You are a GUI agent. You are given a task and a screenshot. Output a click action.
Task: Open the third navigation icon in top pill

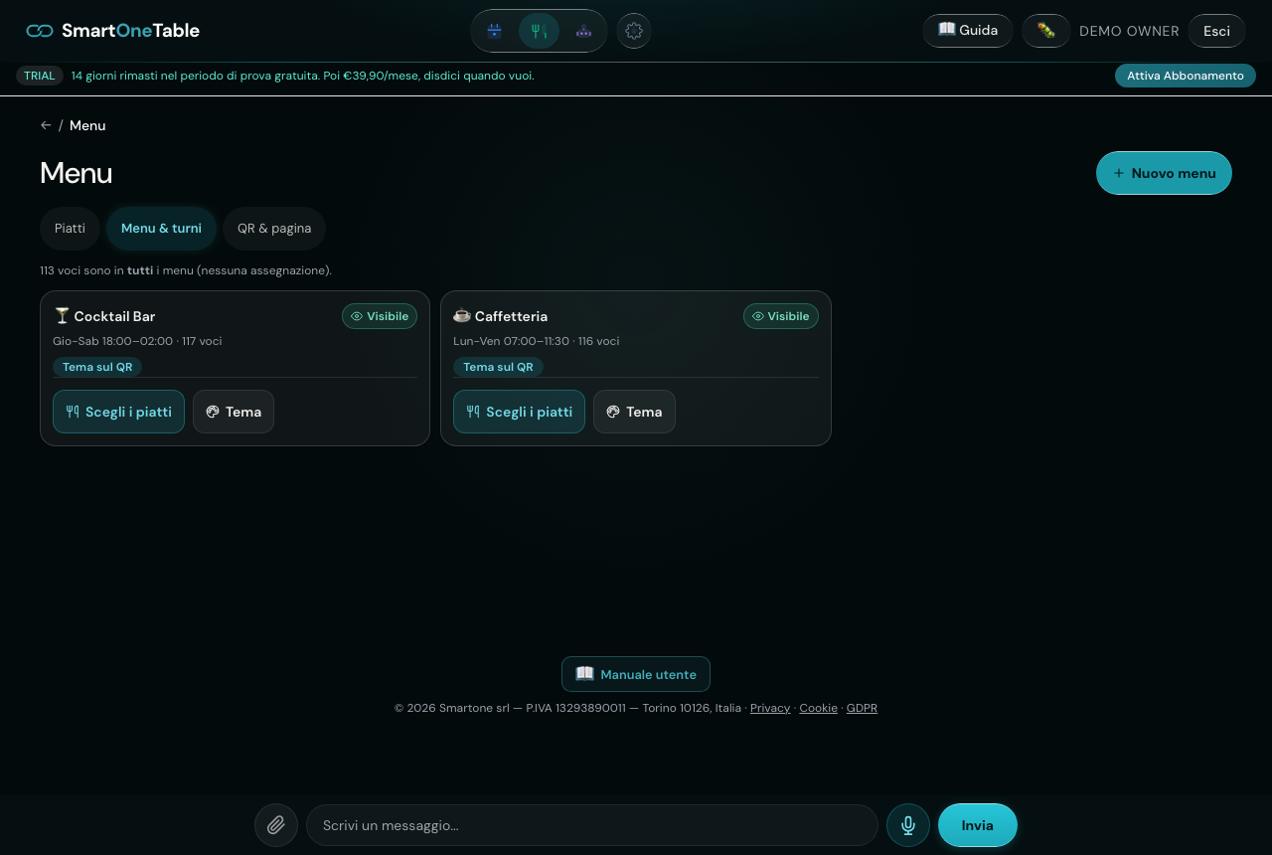pyautogui.click(x=583, y=31)
